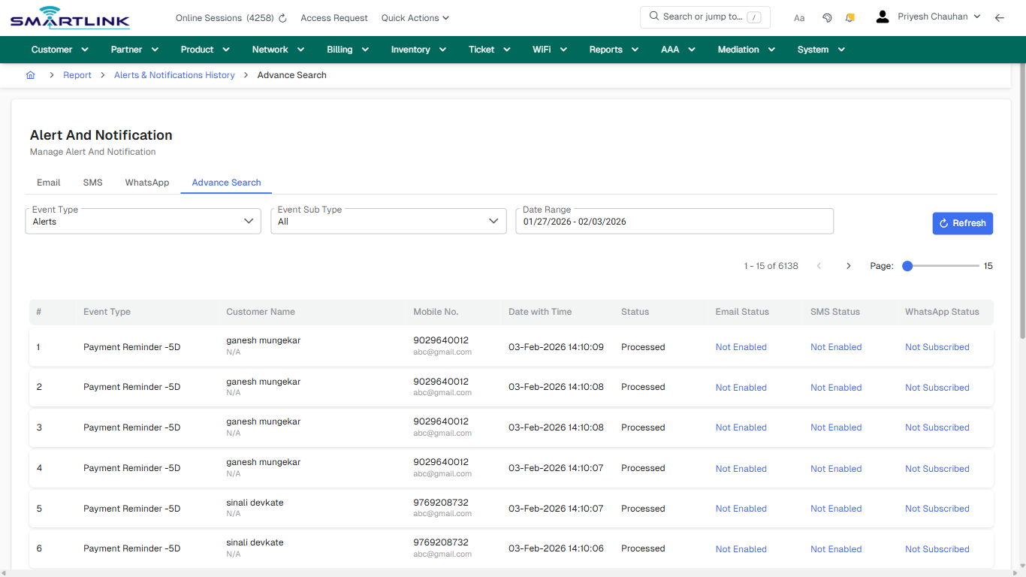Click the home breadcrumb icon

tap(30, 75)
